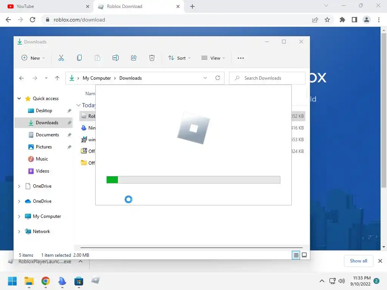The width and height of the screenshot is (387, 290).
Task: Open the New item dropdown
Action: [33, 58]
